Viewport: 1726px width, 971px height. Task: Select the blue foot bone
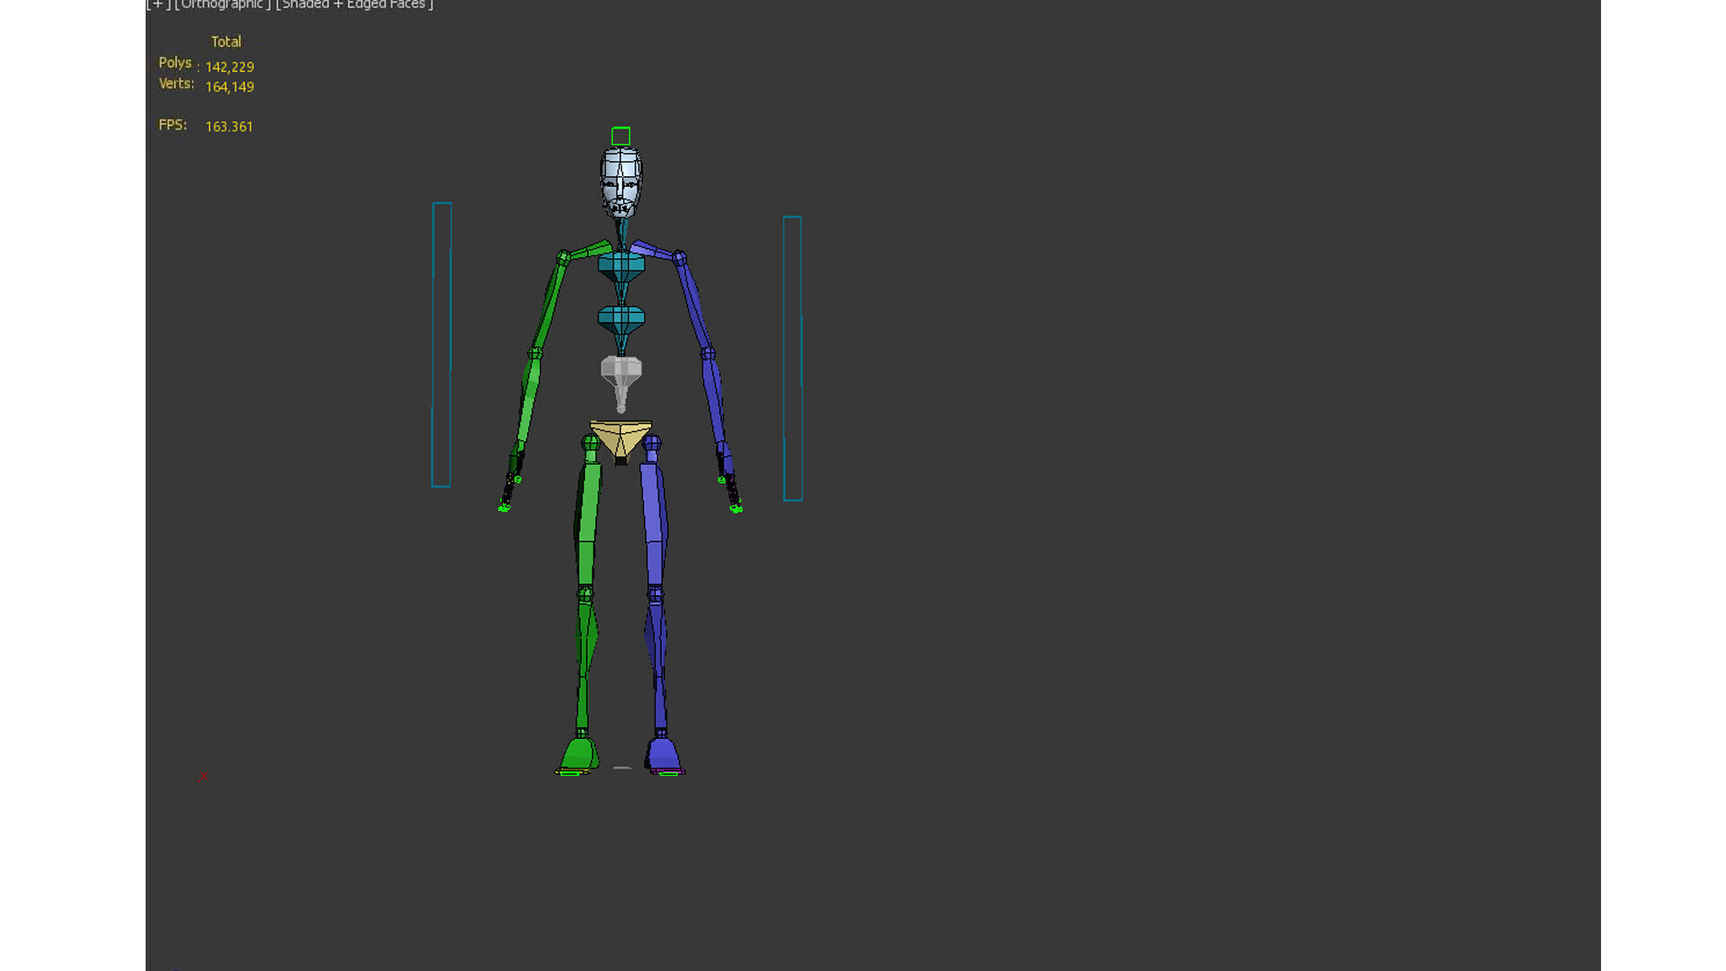tap(664, 753)
